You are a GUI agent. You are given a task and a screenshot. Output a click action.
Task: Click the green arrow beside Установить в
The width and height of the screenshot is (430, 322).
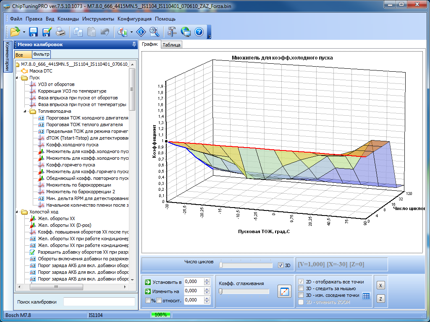[x=148, y=282]
